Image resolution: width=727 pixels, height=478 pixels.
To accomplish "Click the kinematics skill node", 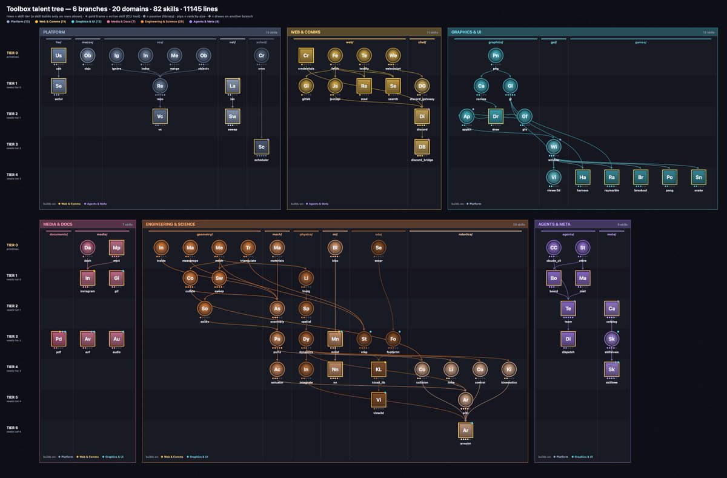I will (509, 369).
